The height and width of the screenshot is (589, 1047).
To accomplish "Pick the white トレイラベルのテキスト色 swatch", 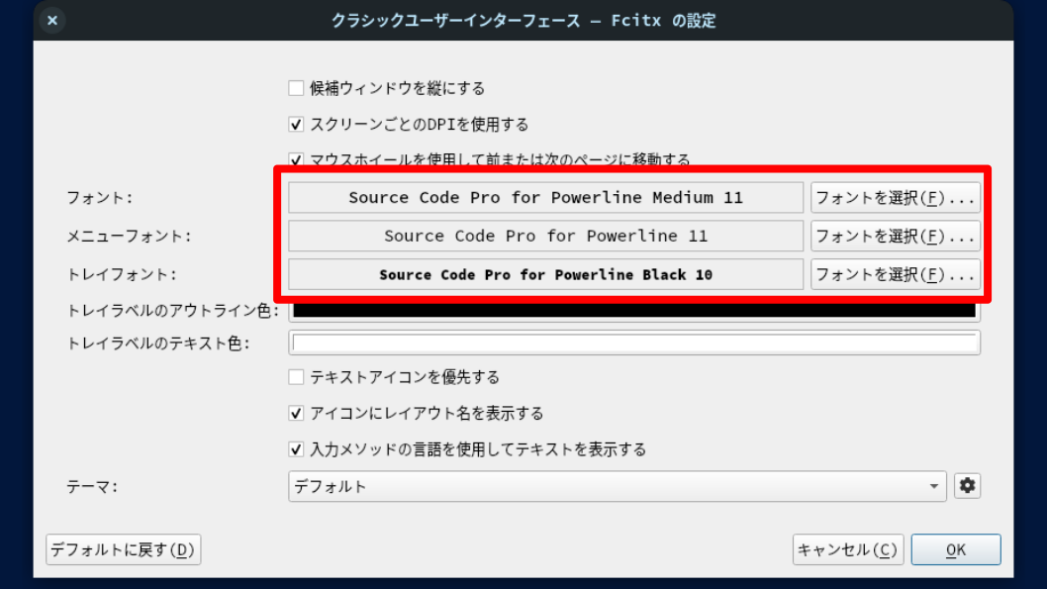I will (x=634, y=344).
